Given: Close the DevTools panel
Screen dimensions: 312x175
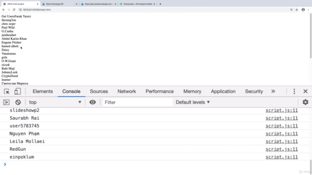Looking at the screenshot, I should pyautogui.click(x=305, y=91).
